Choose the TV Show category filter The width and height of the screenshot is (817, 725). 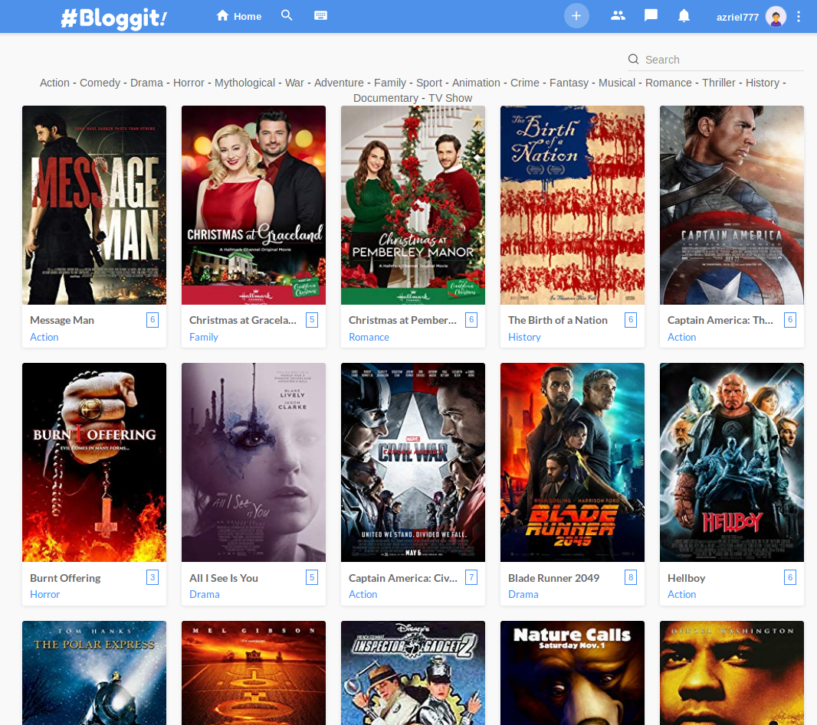pyautogui.click(x=450, y=98)
